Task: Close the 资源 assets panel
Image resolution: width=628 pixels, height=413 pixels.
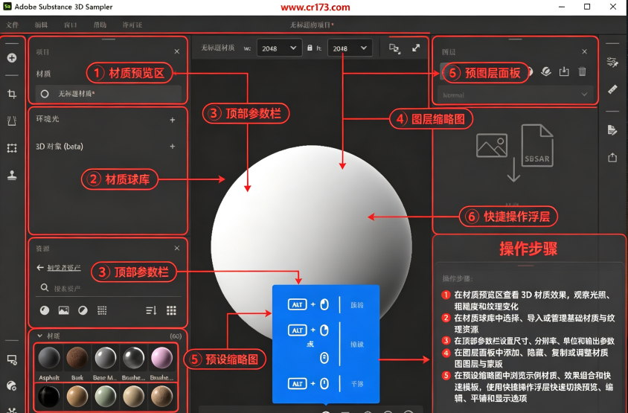Action: point(177,249)
